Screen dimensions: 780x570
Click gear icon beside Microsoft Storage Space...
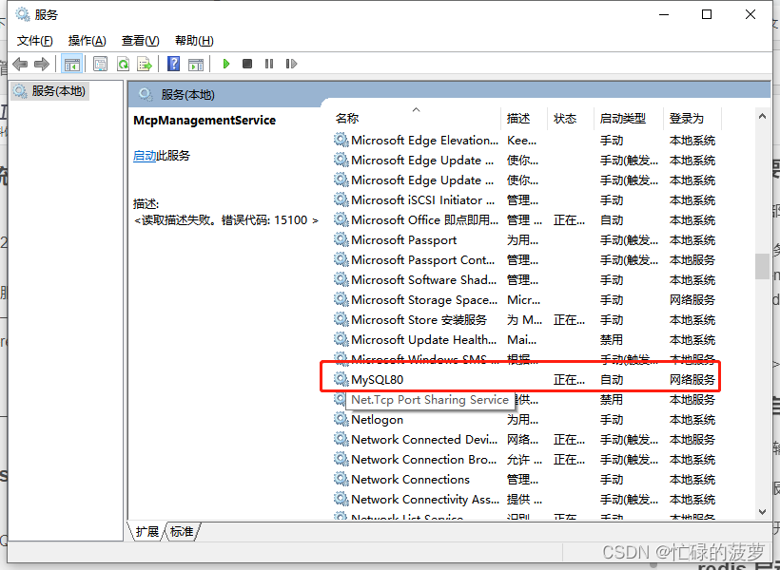tap(341, 299)
